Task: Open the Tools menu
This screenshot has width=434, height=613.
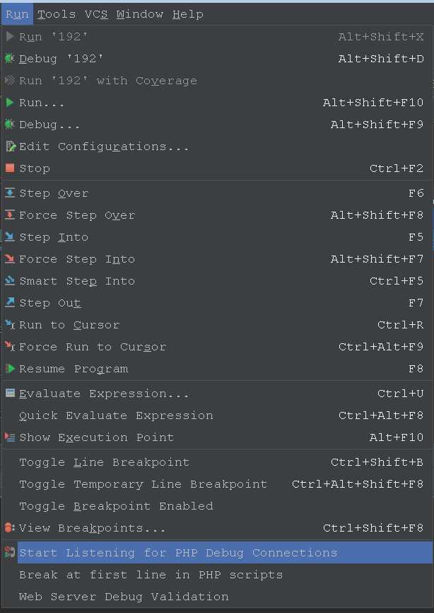Action: click(57, 14)
